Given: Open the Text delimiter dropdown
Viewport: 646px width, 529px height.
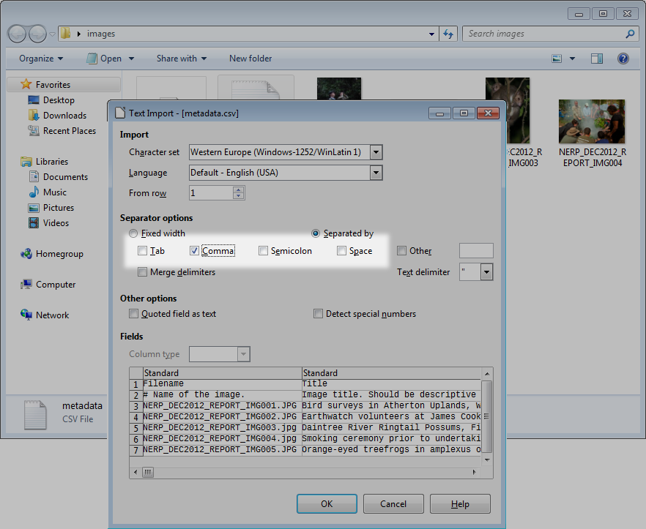Looking at the screenshot, I should point(486,272).
